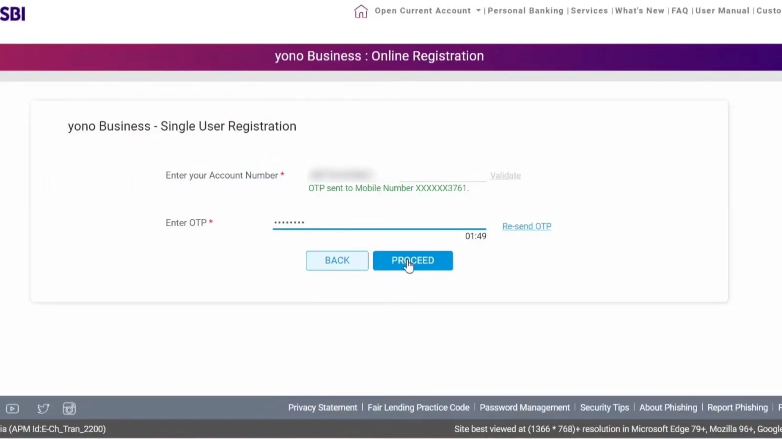Open the User Manual menu item
782x439 pixels.
tap(722, 11)
